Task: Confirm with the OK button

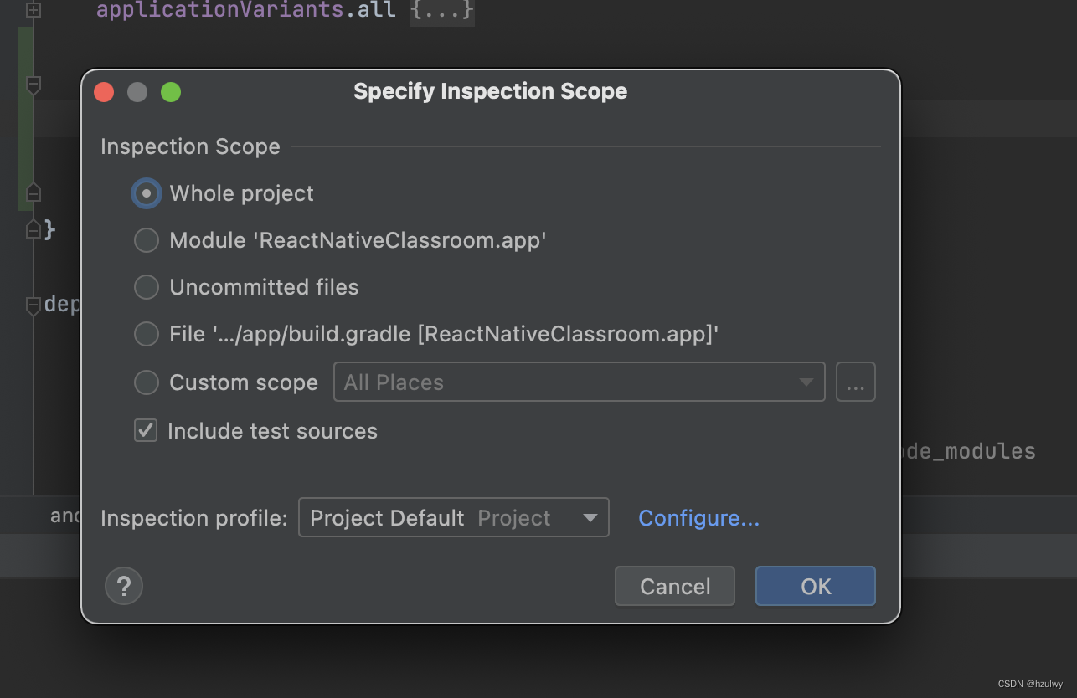Action: [816, 586]
